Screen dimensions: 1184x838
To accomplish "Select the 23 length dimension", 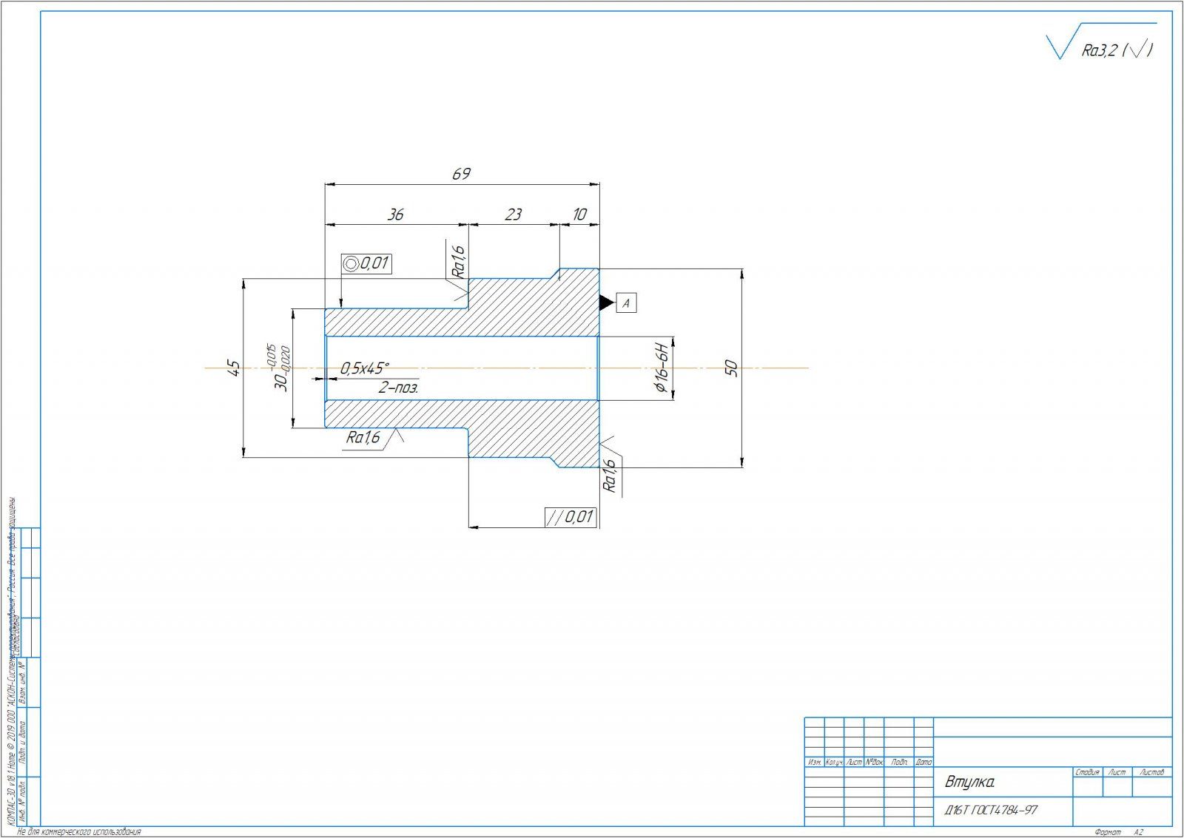I will [x=513, y=214].
